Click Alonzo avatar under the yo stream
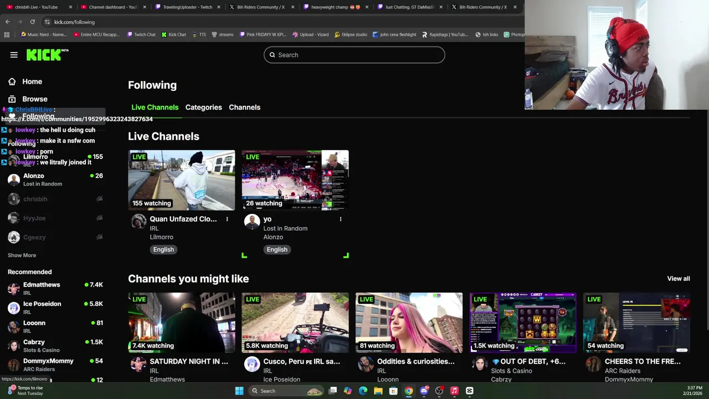709x399 pixels. (252, 222)
